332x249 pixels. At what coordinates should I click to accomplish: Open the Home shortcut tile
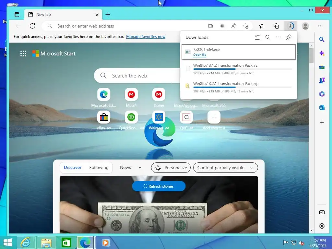(159, 94)
